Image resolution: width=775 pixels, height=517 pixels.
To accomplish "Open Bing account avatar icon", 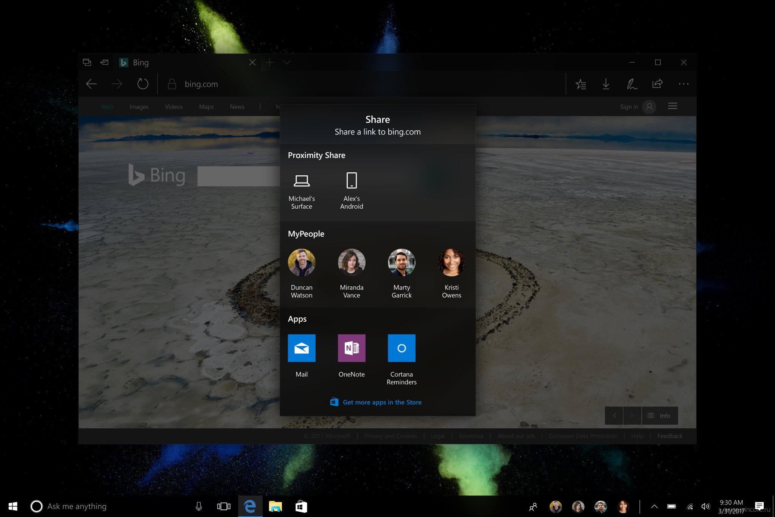I will 649,107.
